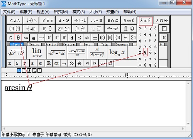
Task: Insert pi symbol from small bar
Action: (x=10, y=38)
